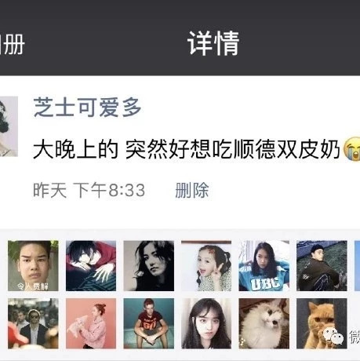Image resolution: width=360 pixels, height=361 pixels.
Task: Open avatar of man in sunglasses crowd
Action: point(33,323)
